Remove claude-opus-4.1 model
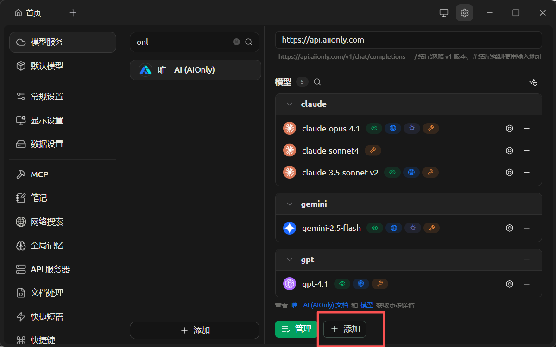This screenshot has width=556, height=347. (527, 129)
